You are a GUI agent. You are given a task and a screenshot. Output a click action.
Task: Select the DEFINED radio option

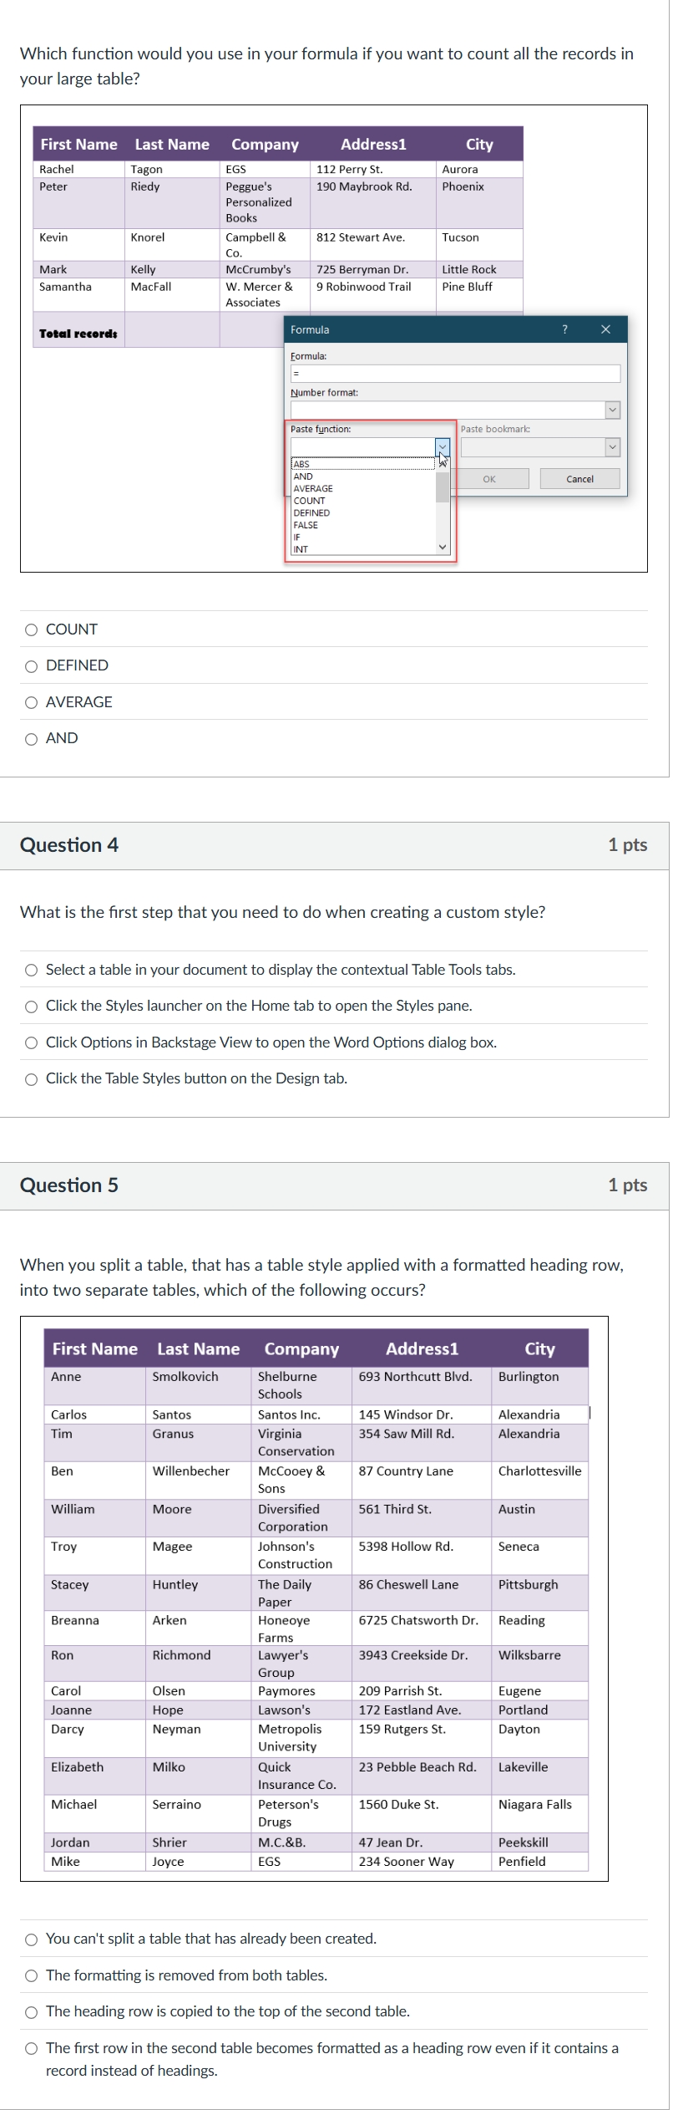[x=32, y=666]
